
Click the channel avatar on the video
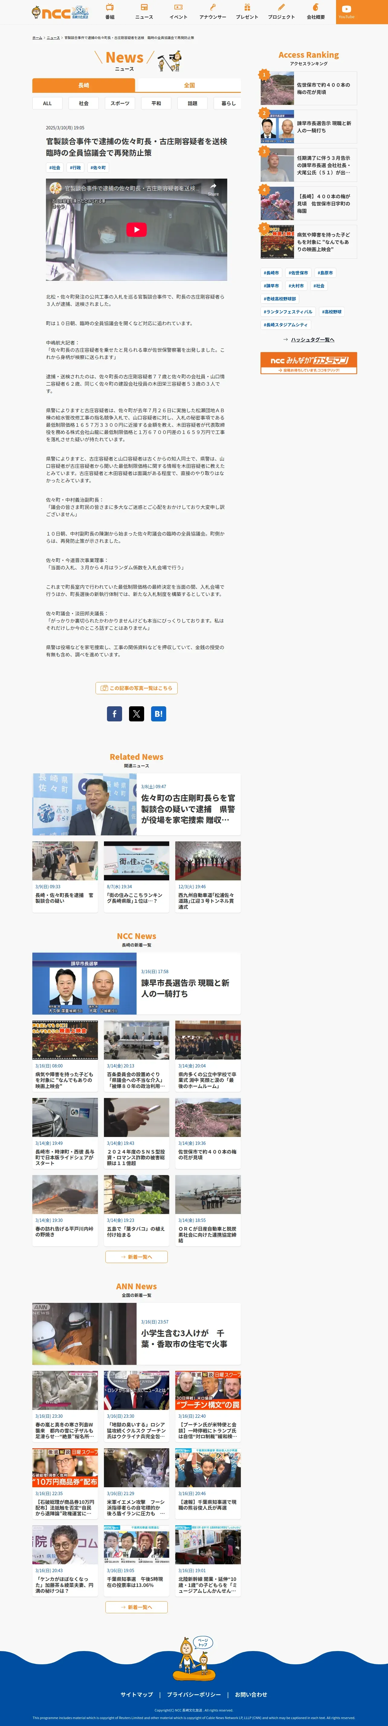[56, 188]
